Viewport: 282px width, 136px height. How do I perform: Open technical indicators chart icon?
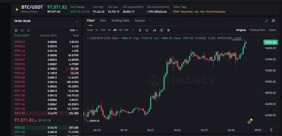(147, 30)
